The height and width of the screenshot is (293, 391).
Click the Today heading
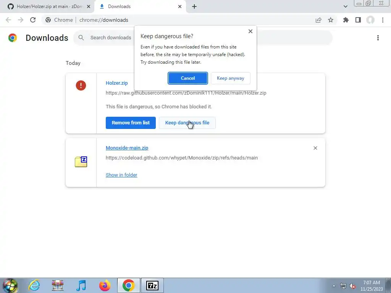click(x=73, y=63)
